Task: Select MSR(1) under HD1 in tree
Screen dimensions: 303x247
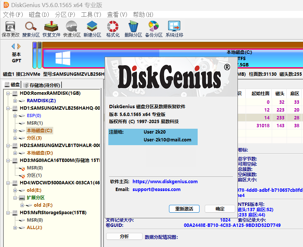Action: 35,123
